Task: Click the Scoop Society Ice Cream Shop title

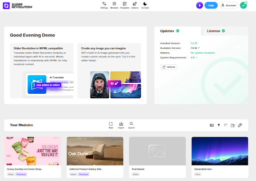Action: coord(24,169)
